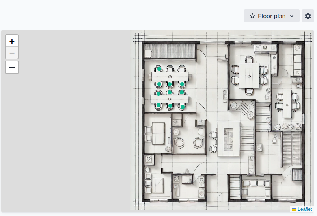Select right green marker below the upper table
The height and width of the screenshot is (216, 317).
click(182, 84)
